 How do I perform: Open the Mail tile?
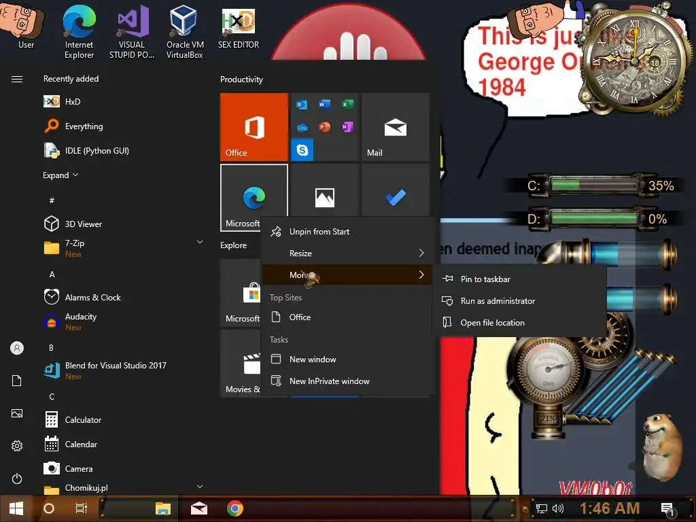(x=396, y=127)
